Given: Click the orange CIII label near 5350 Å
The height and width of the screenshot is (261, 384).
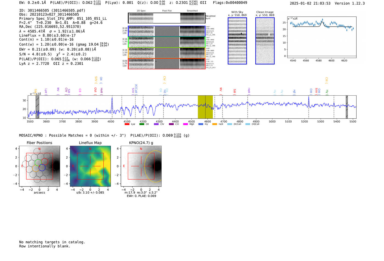Looking at the screenshot, I should pyautogui.click(x=326, y=80).
